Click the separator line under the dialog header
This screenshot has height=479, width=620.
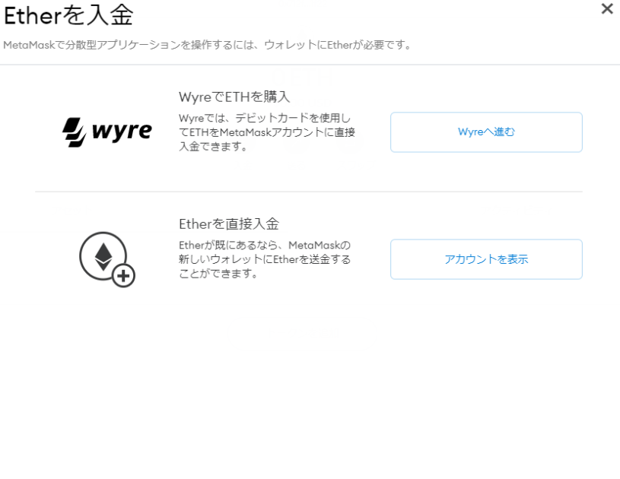point(310,65)
